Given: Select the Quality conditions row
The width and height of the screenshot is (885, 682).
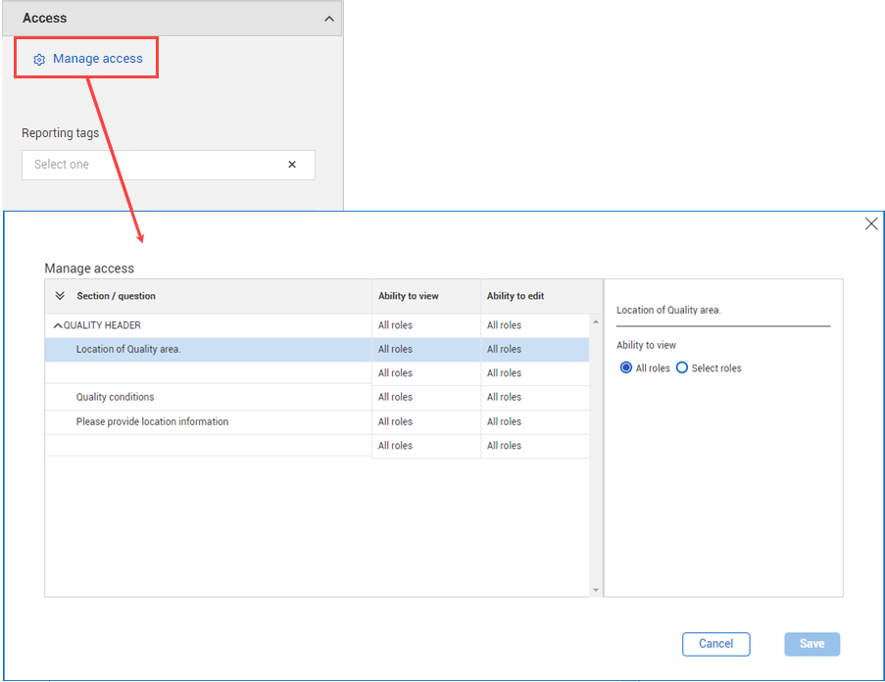Looking at the screenshot, I should [x=115, y=398].
